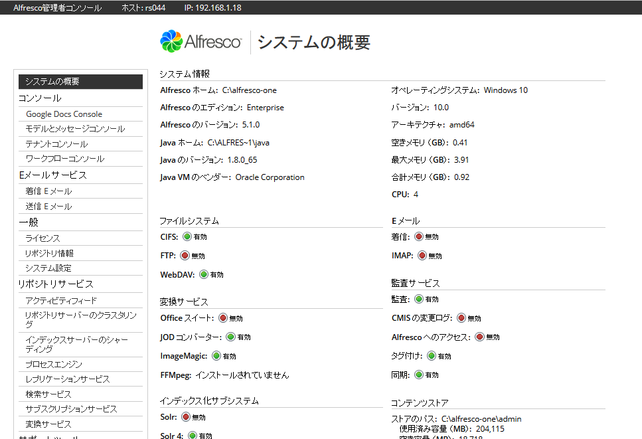Select システムの概要 in the sidebar
Screen dimensions: 642x439
click(x=80, y=82)
